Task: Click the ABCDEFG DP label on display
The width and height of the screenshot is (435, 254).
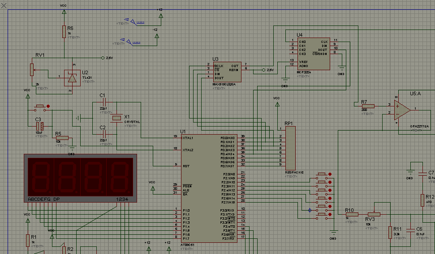Action: [x=44, y=199]
